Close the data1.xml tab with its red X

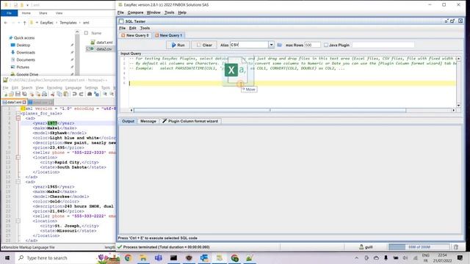click(x=24, y=103)
